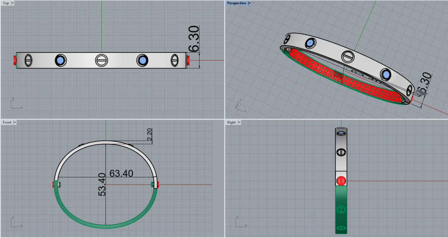Viewport: 448px width, 238px height.
Task: Select the right blue gem in Top view
Action: tap(142, 60)
